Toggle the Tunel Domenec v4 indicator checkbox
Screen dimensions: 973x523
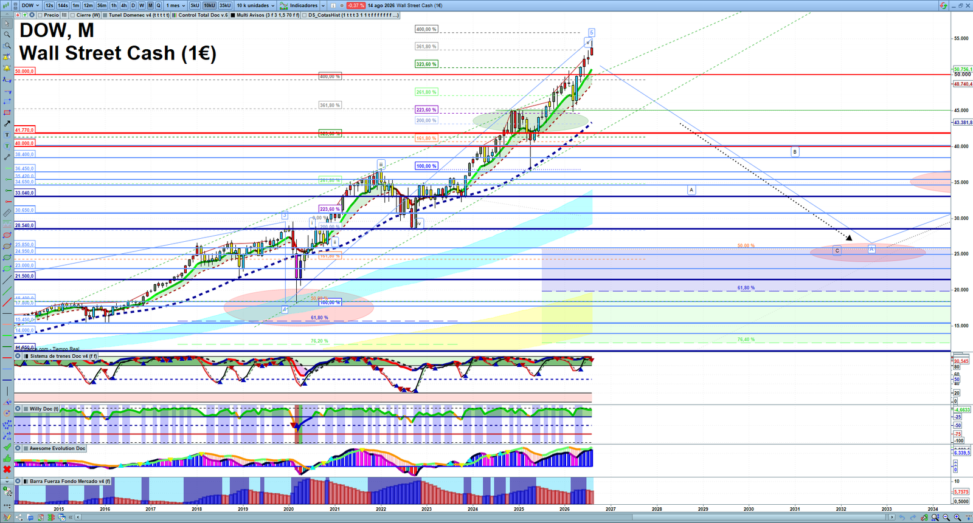pos(105,15)
